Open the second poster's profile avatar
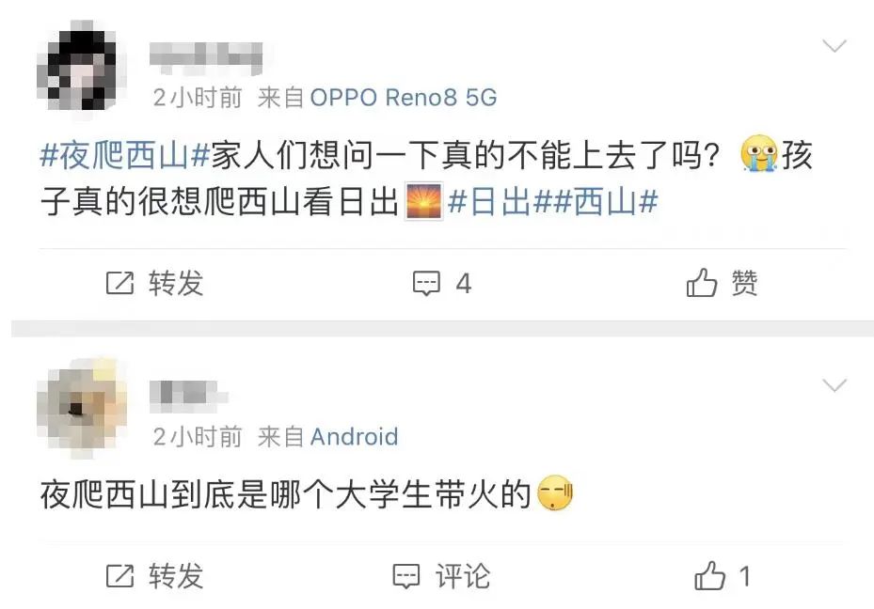874x609 pixels. point(81,409)
